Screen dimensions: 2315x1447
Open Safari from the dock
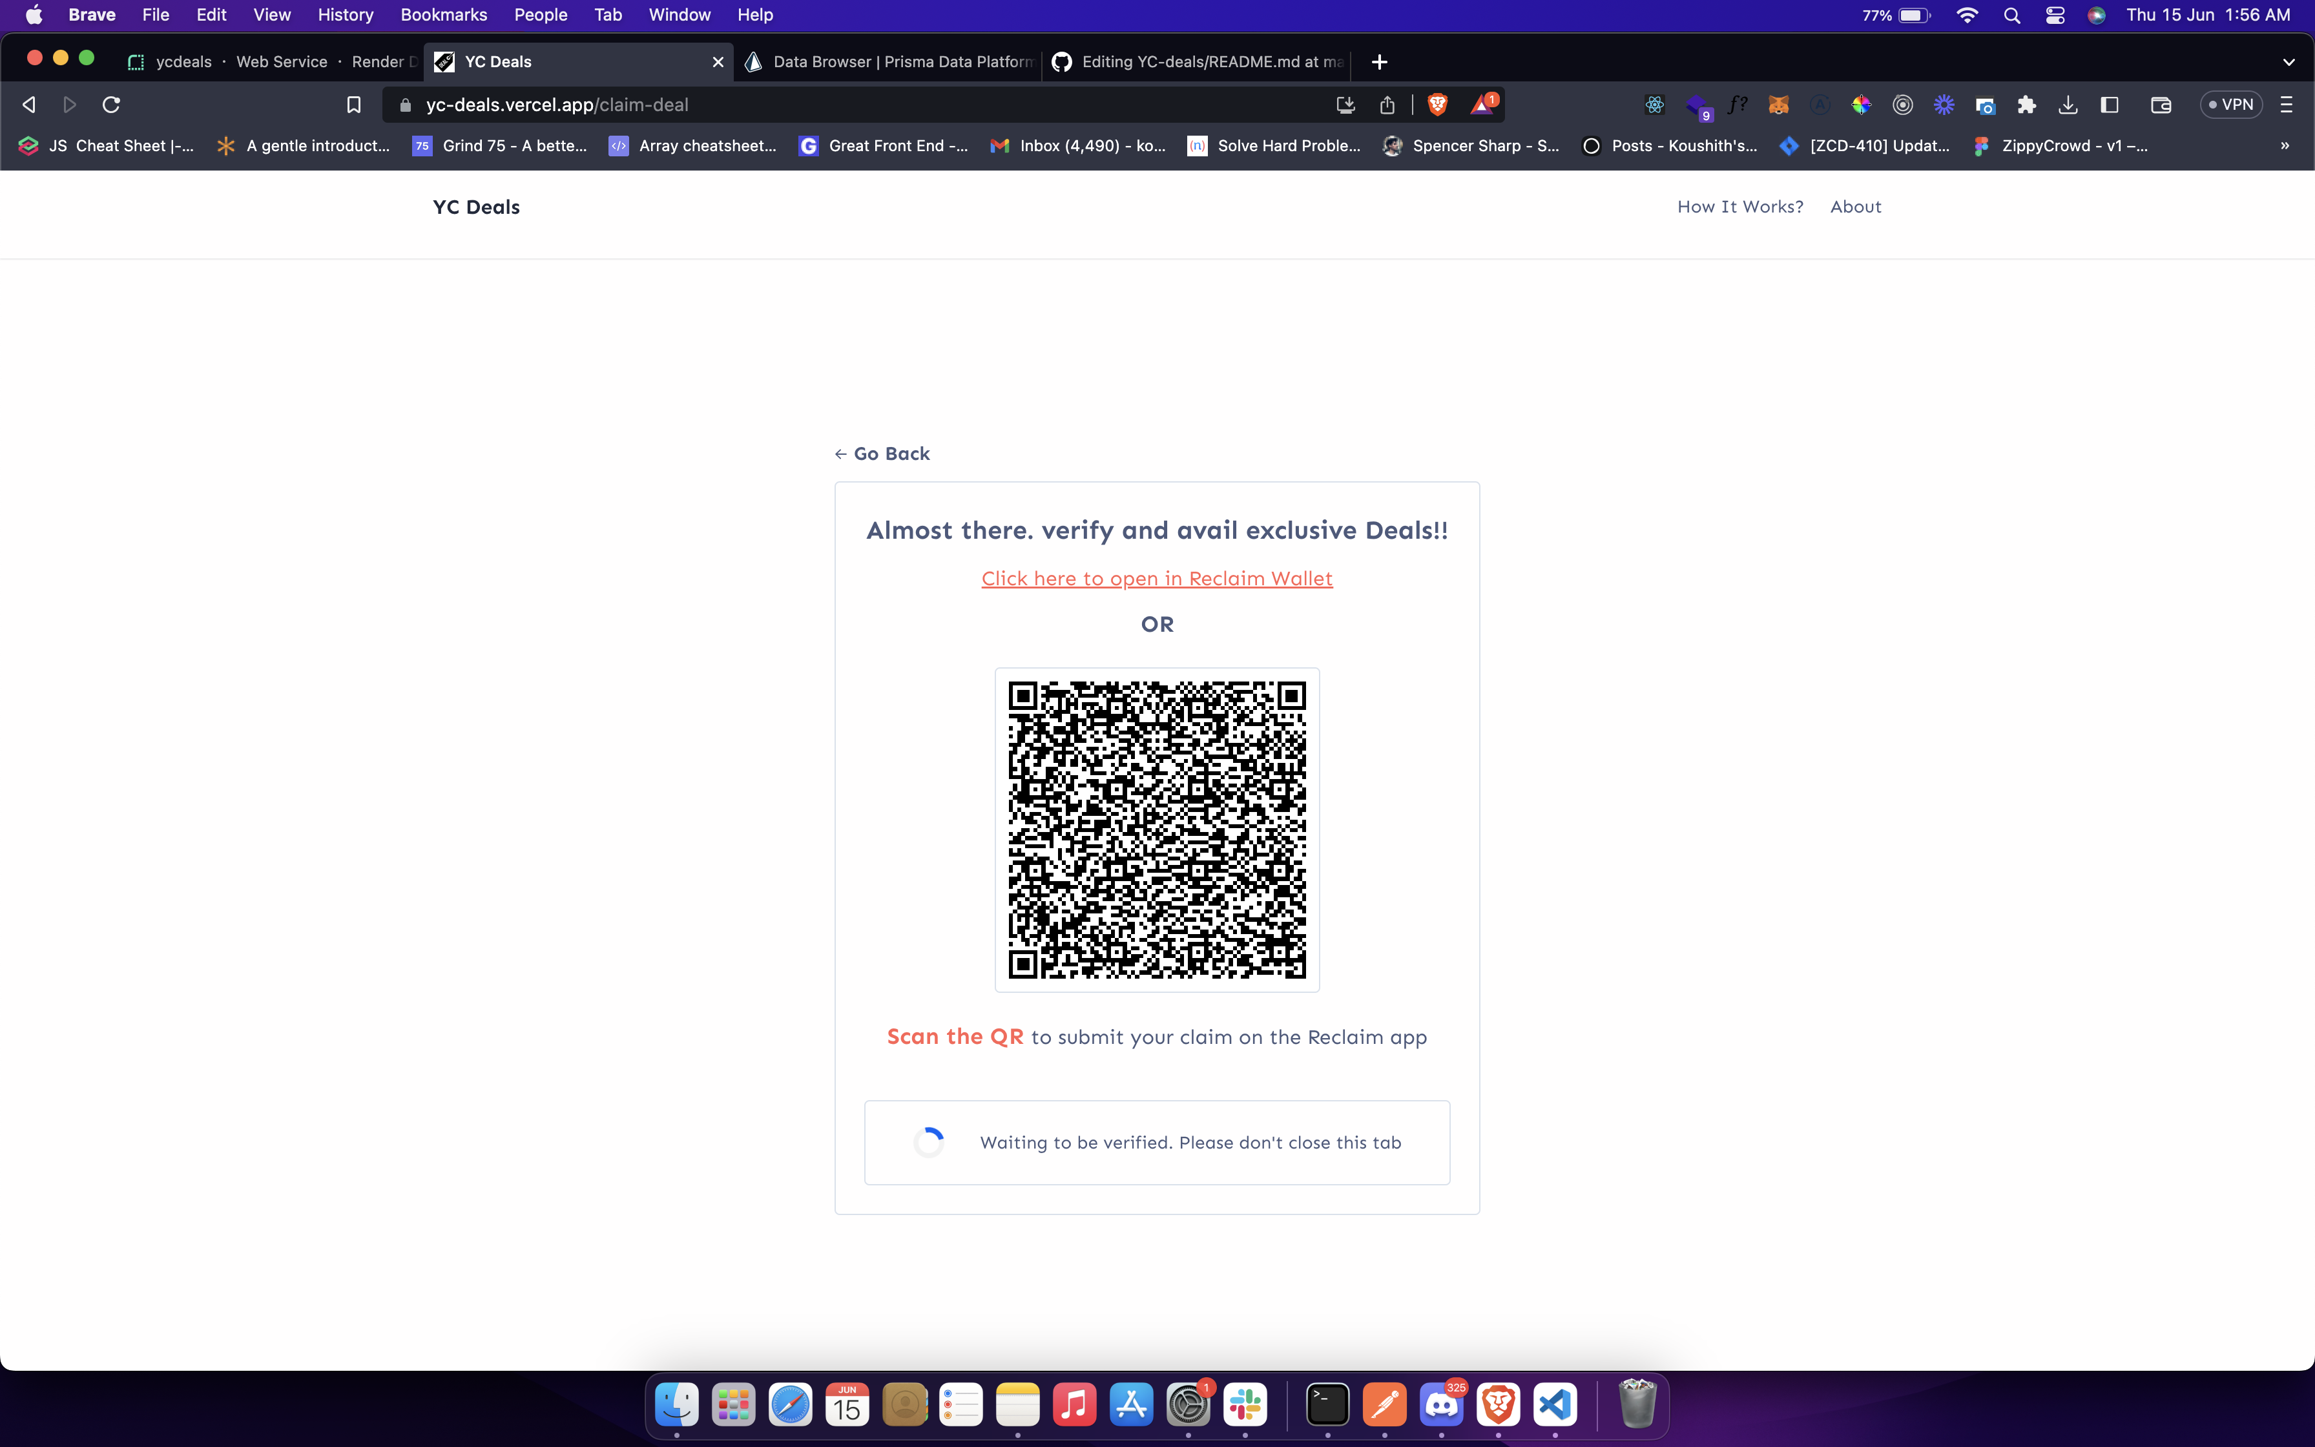click(x=790, y=1404)
